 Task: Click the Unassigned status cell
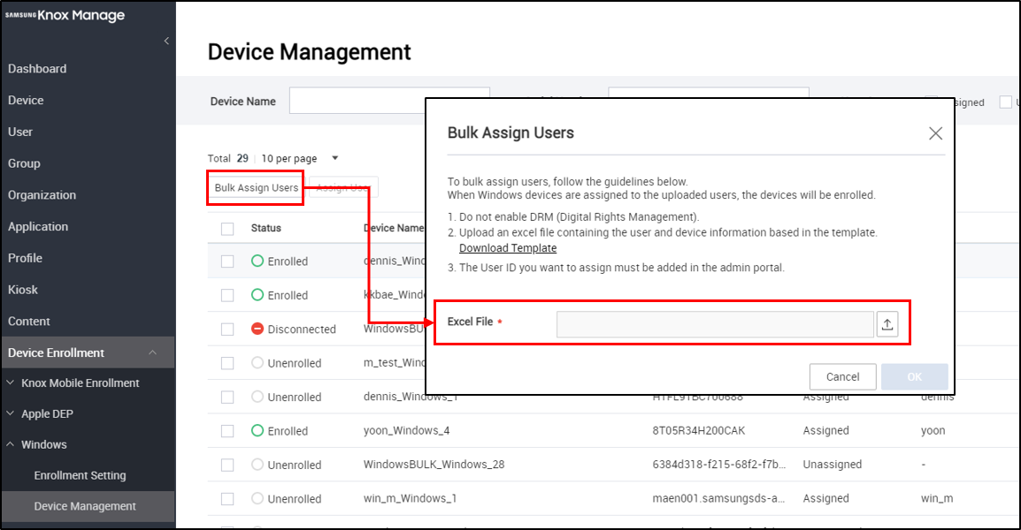tap(833, 465)
